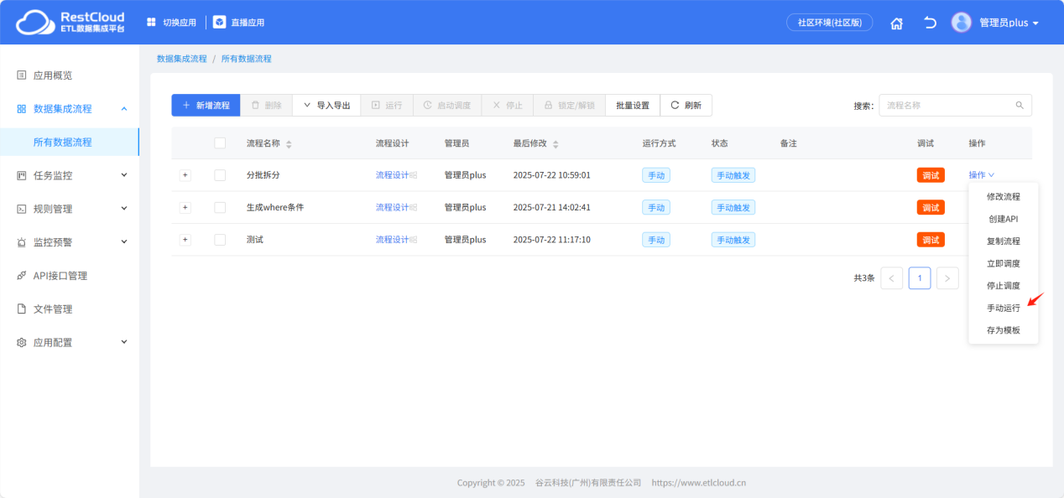Expand the 分批拆分 row plus expander

pyautogui.click(x=185, y=174)
